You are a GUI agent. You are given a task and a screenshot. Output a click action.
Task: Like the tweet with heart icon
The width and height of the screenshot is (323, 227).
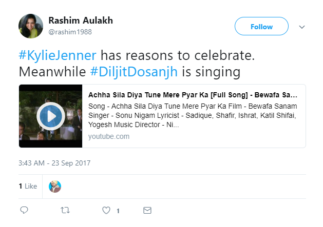pos(106,210)
